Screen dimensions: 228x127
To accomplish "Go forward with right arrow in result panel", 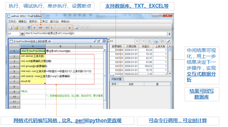I will [143, 41].
